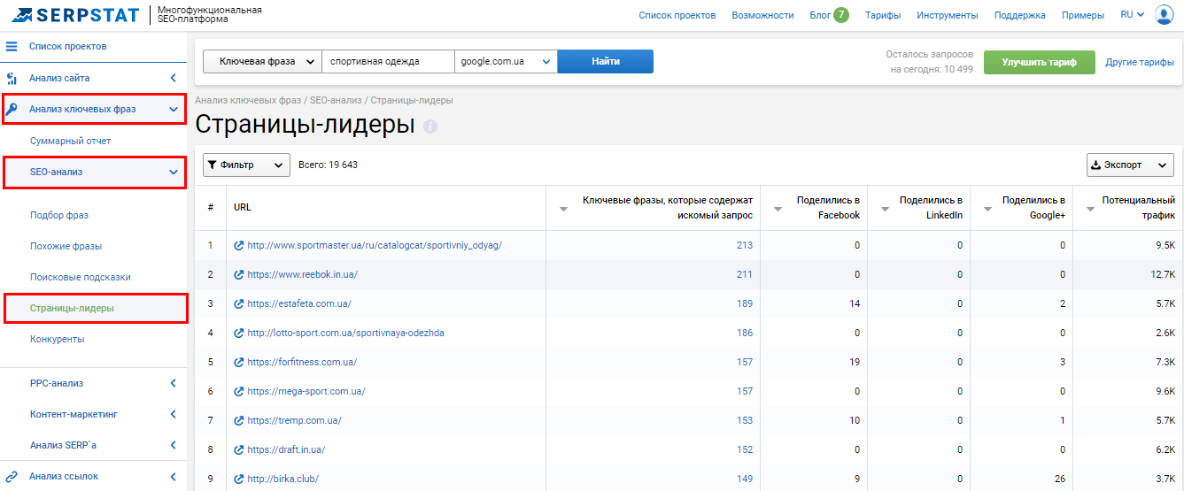The image size is (1184, 491).
Task: Open Поддержка in top navigation
Action: [x=1019, y=15]
